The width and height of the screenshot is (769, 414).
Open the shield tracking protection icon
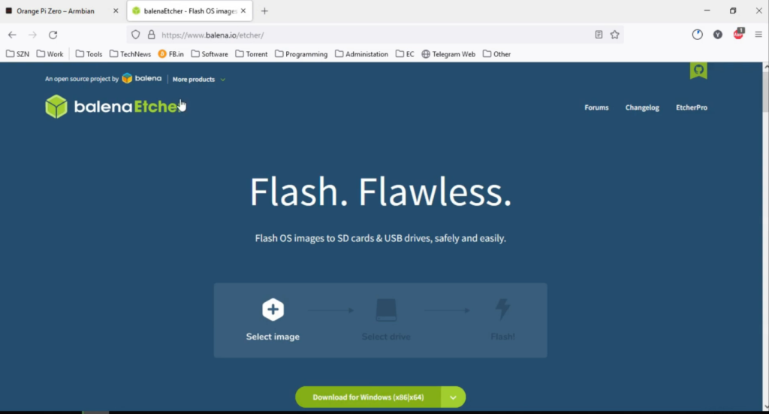pos(136,35)
